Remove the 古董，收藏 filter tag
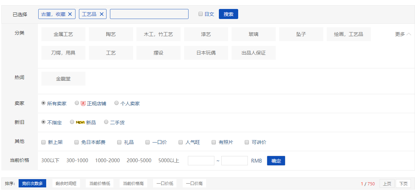 (x=70, y=14)
